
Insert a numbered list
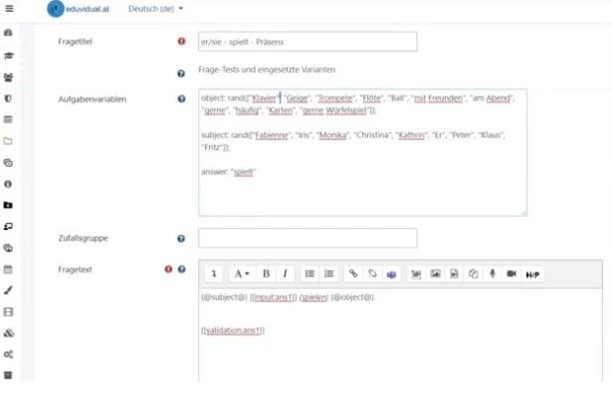coord(328,274)
